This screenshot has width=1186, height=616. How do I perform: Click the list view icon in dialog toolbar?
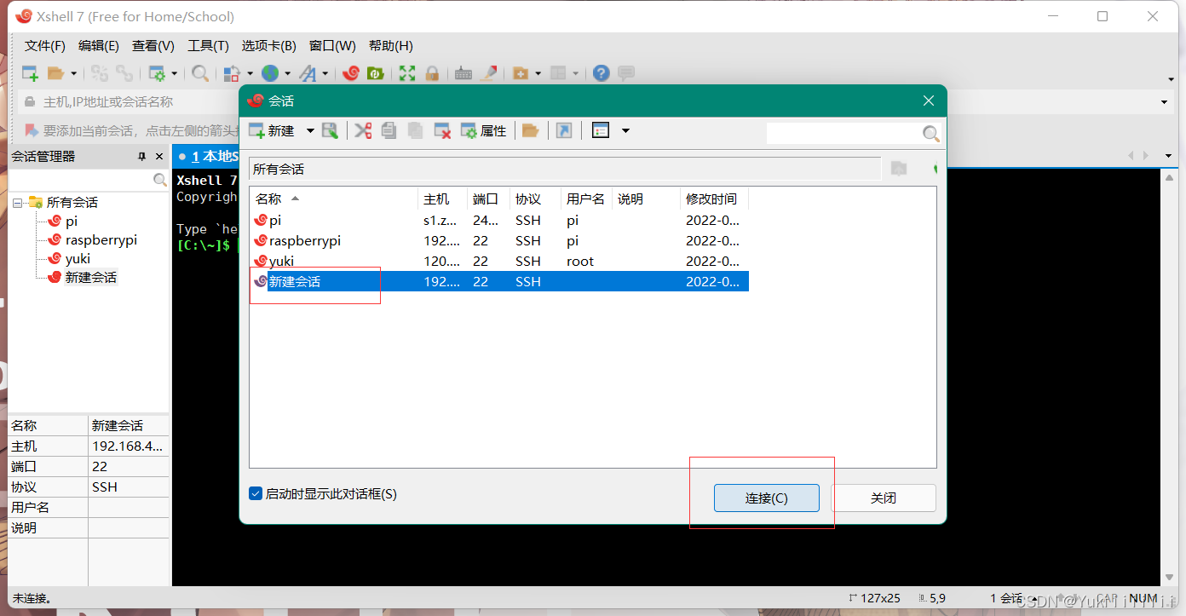click(x=601, y=130)
